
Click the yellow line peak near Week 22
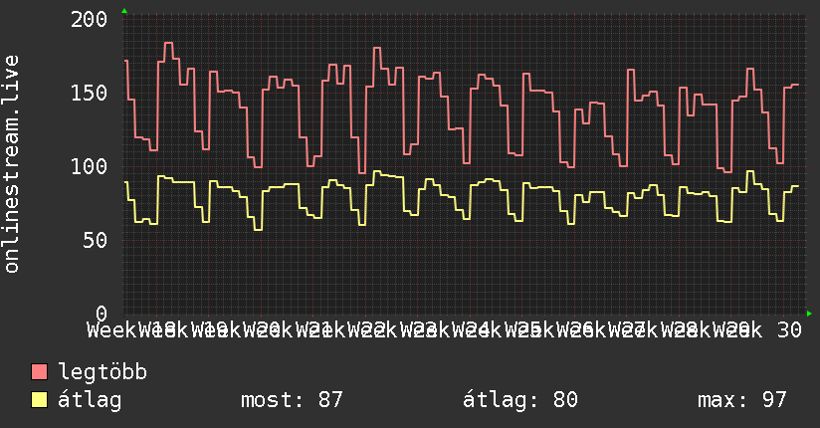(376, 171)
